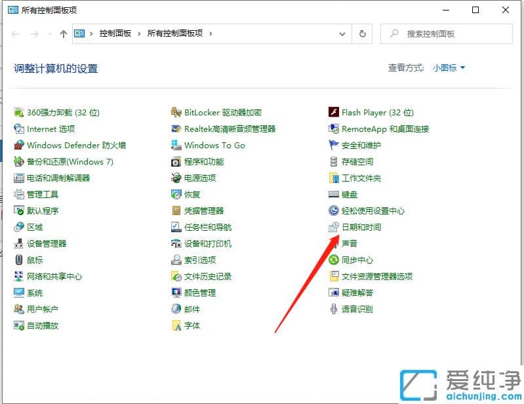
Task: Expand the chevron after 控制面板 in breadcrumb
Action: pyautogui.click(x=140, y=34)
